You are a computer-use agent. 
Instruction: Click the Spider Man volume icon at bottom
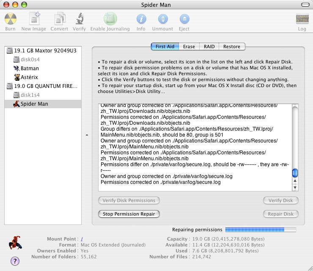click(15, 243)
